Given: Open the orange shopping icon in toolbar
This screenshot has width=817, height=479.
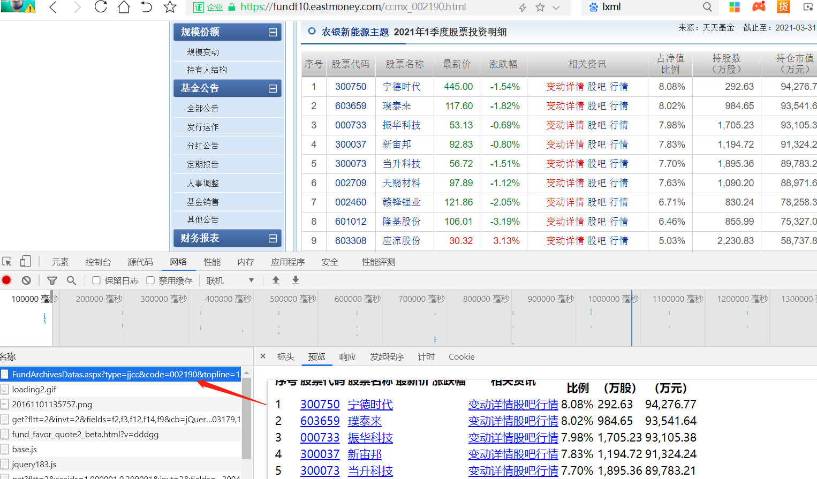Looking at the screenshot, I should tap(783, 7).
